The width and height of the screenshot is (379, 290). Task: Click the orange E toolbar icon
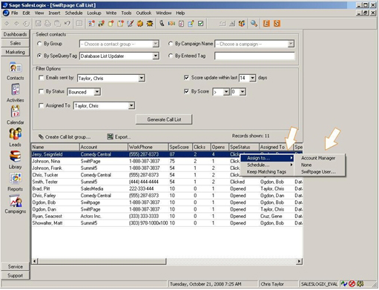(266, 24)
